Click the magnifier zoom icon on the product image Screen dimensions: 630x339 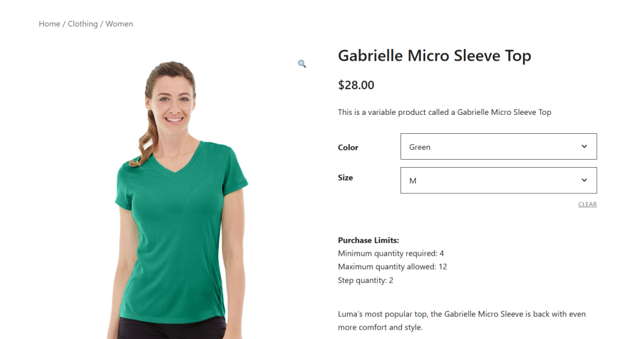pyautogui.click(x=301, y=64)
